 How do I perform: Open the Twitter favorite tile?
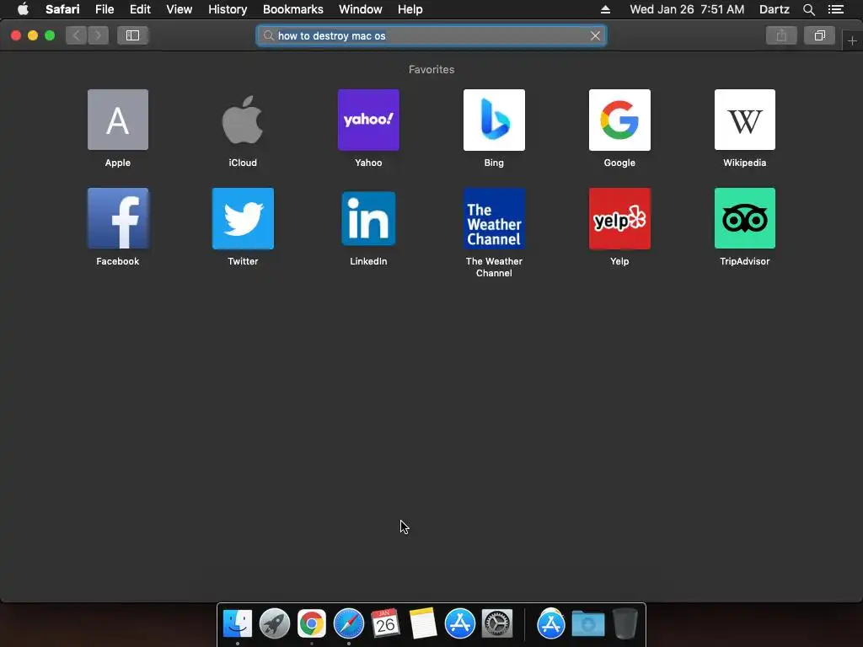pos(243,218)
